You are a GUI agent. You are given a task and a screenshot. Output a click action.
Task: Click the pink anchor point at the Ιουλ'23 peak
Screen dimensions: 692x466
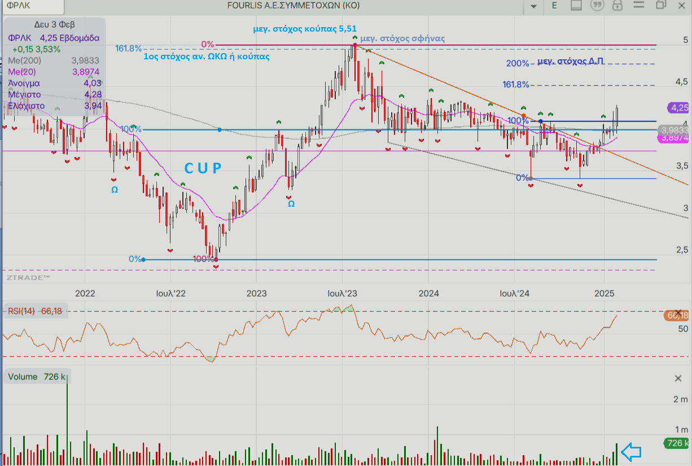click(x=354, y=45)
